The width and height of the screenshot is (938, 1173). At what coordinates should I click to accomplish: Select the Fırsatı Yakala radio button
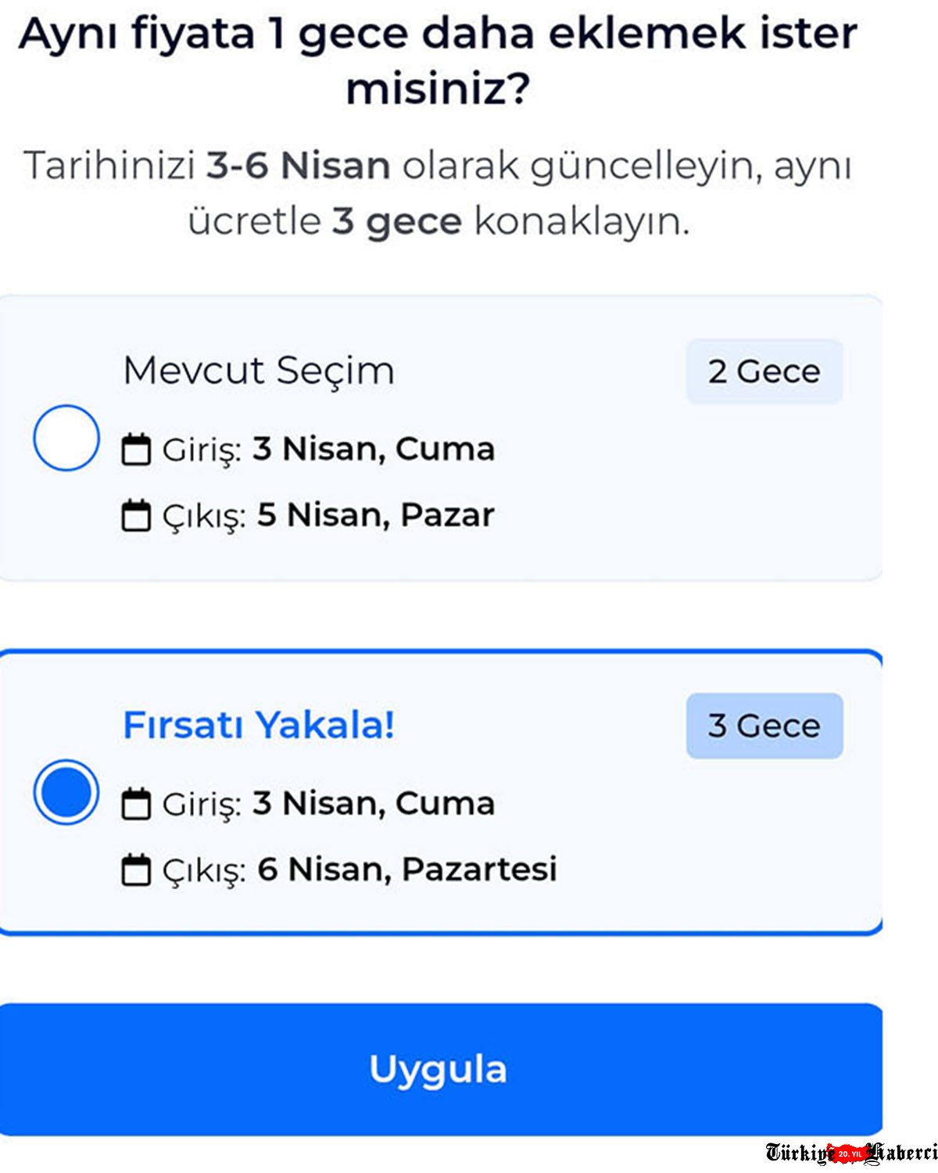66,792
